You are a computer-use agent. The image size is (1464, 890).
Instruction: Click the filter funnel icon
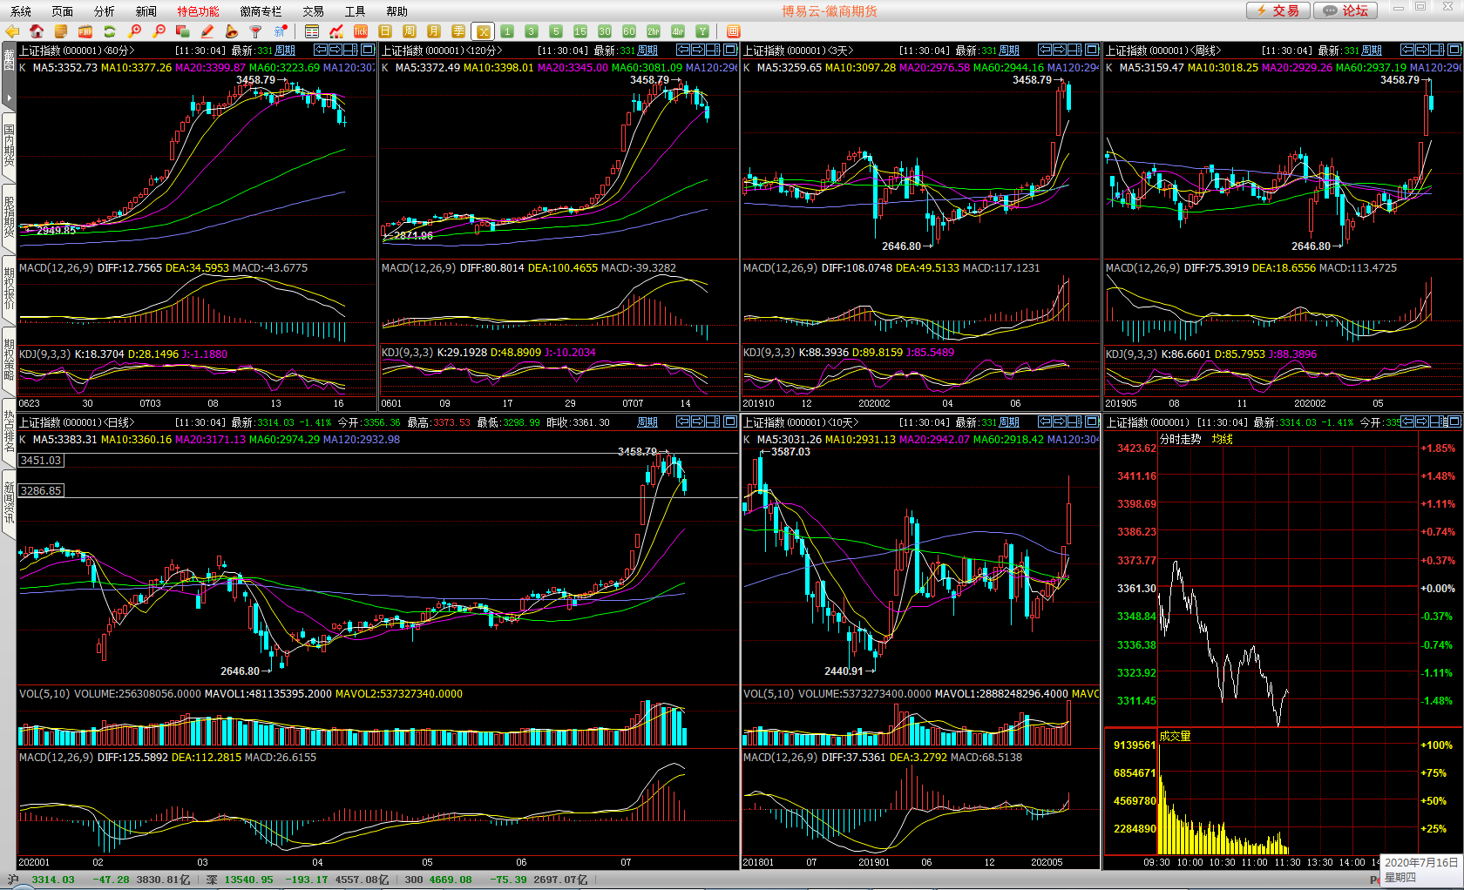[255, 31]
